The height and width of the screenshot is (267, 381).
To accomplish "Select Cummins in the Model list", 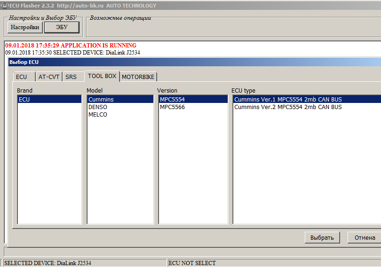I will tap(120, 99).
